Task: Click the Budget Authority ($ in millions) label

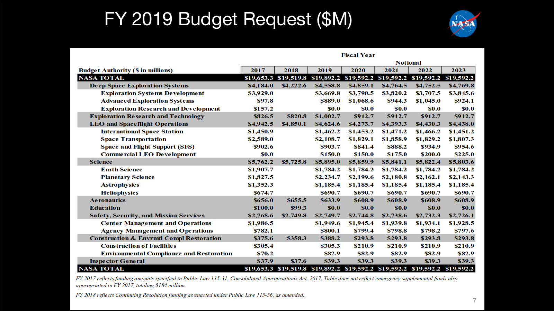Action: click(x=126, y=70)
